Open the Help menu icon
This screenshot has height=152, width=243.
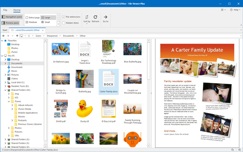click(231, 10)
